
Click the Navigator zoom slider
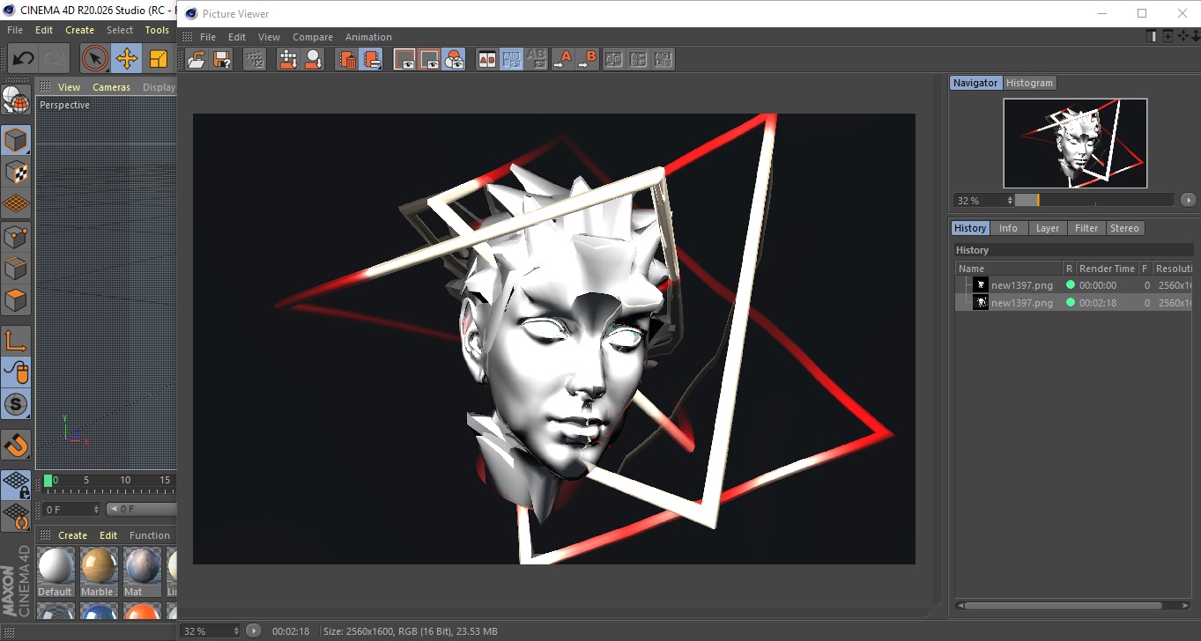1094,200
